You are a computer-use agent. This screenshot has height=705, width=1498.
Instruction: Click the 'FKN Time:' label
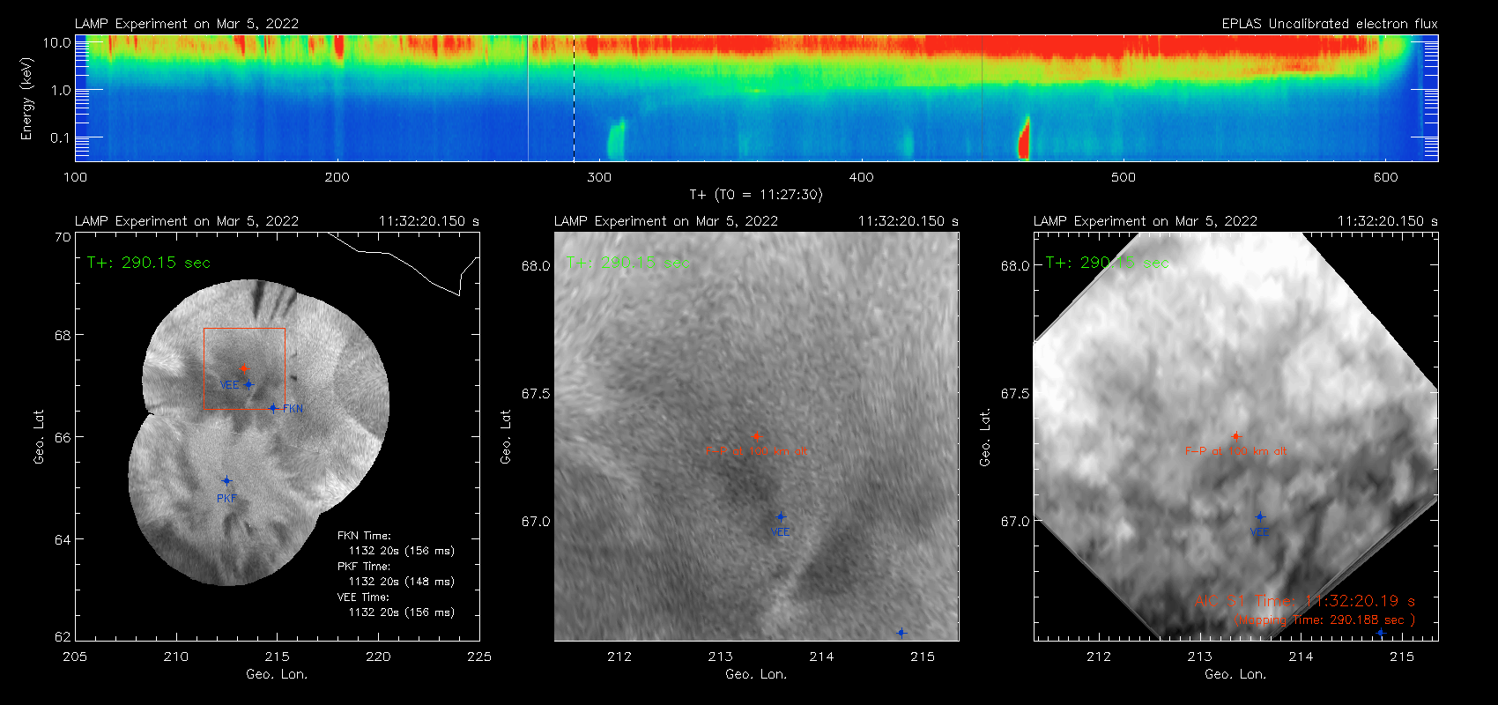[364, 536]
